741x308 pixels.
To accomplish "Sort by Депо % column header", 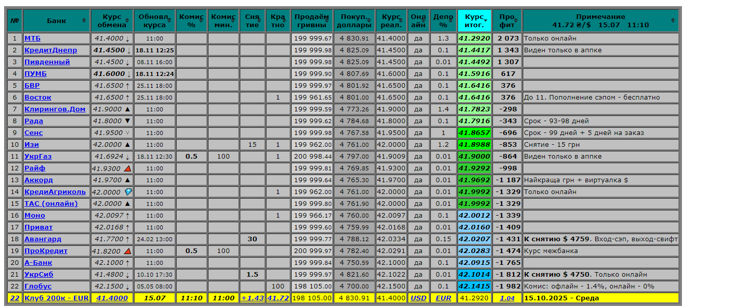I will pyautogui.click(x=443, y=21).
